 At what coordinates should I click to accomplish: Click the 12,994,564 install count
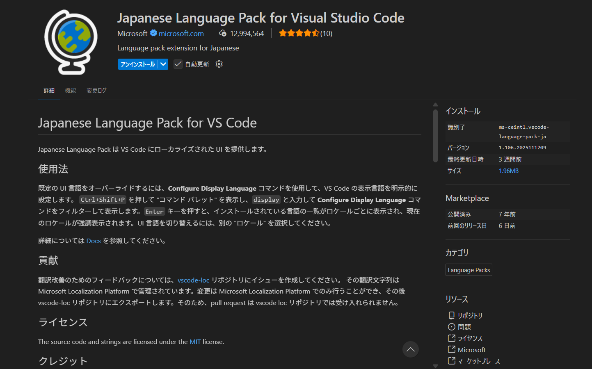247,33
